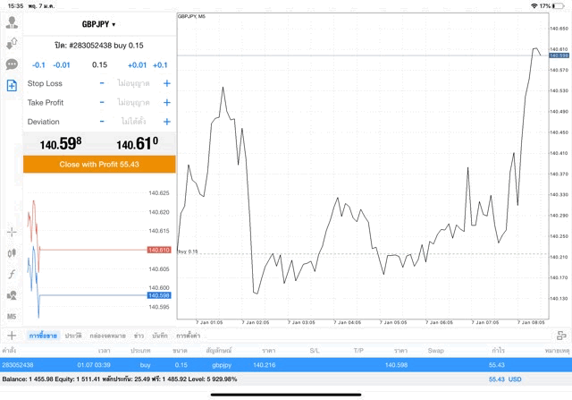
Task: Sort by the Swap column header
Action: click(x=435, y=350)
